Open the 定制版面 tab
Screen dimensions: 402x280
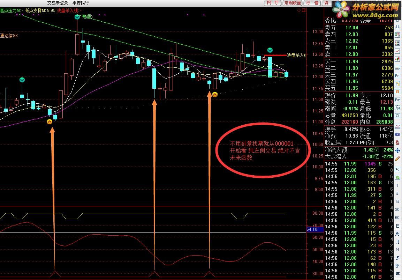293,3
